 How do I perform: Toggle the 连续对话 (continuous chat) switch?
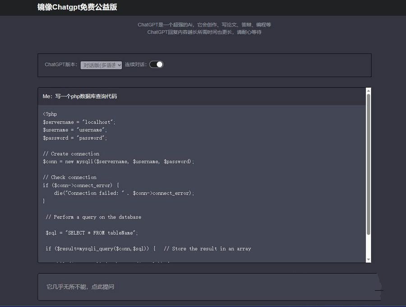click(x=156, y=64)
